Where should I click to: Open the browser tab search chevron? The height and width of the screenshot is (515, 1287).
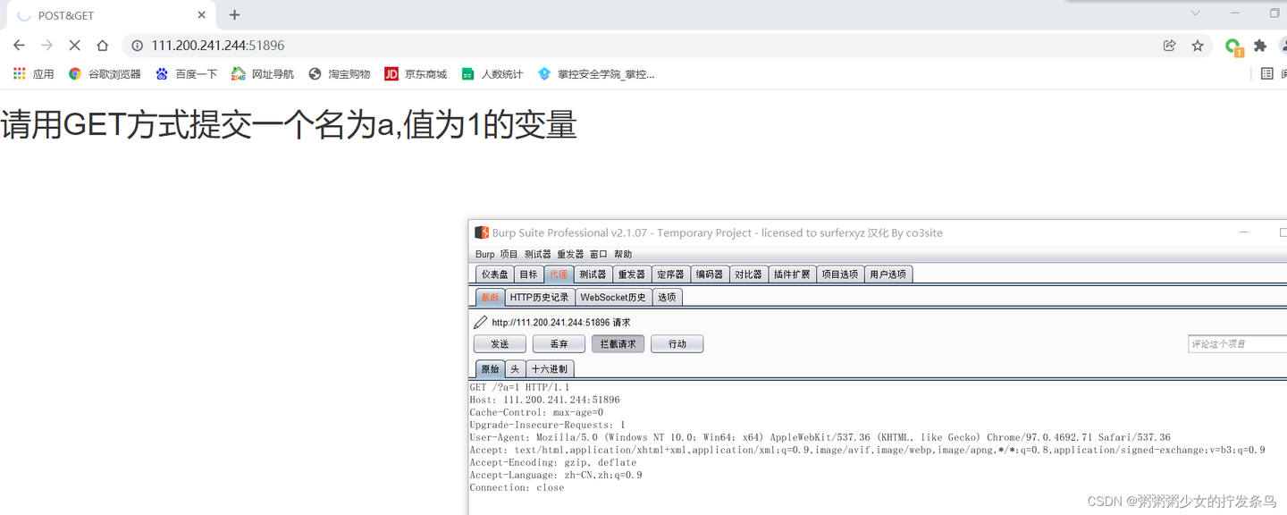pyautogui.click(x=1195, y=13)
